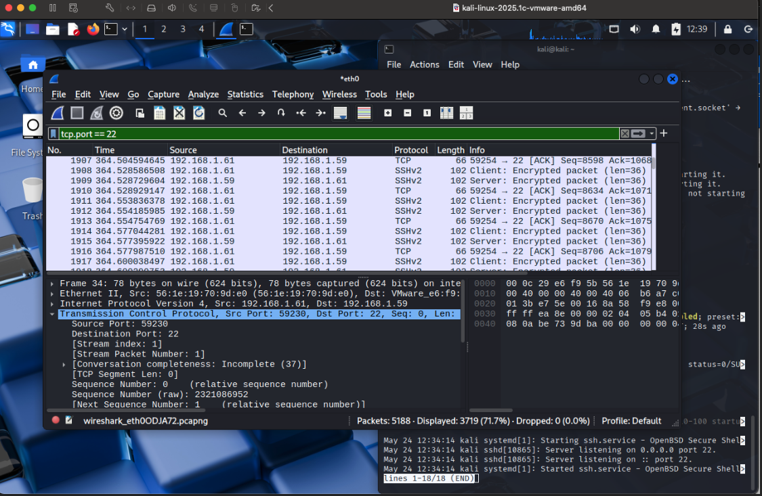
Task: Collapse the Transmission Control Protocol details
Action: (x=51, y=313)
